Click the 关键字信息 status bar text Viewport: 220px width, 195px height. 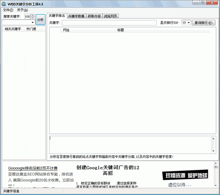[x=11, y=191]
